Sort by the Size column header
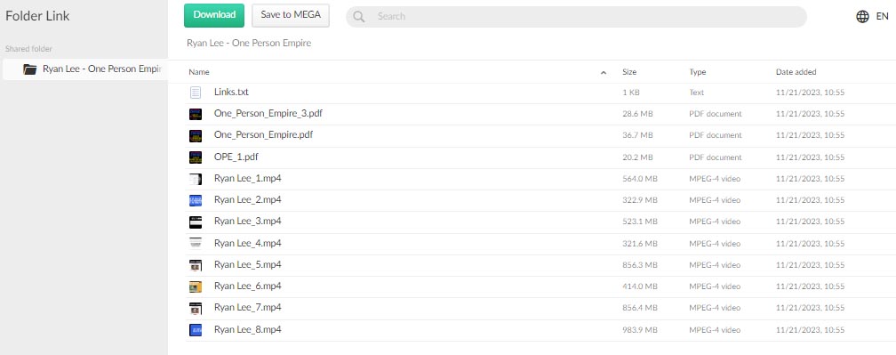Screen dimensions: 896x355 pos(629,72)
